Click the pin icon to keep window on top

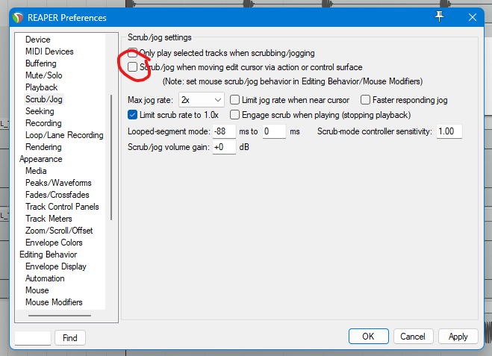point(440,16)
